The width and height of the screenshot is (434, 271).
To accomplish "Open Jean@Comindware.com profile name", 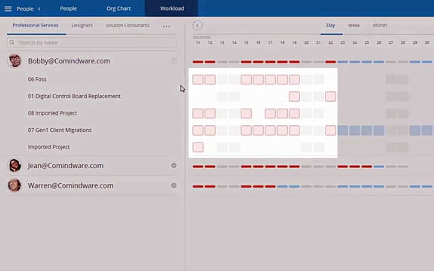I will coord(66,166).
